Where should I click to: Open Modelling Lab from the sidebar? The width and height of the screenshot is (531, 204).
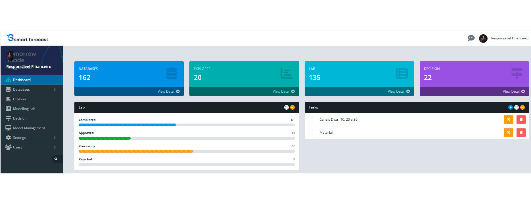24,109
